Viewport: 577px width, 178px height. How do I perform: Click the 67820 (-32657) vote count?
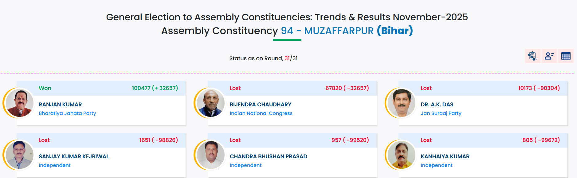tap(347, 88)
